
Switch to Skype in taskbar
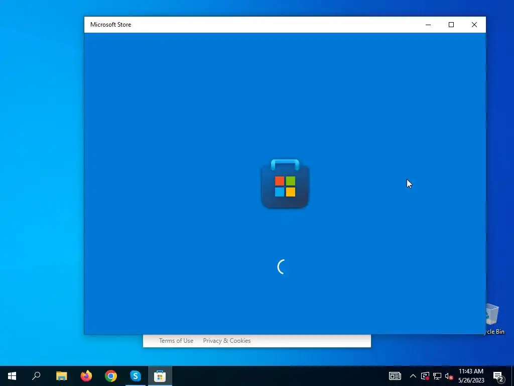(x=136, y=376)
